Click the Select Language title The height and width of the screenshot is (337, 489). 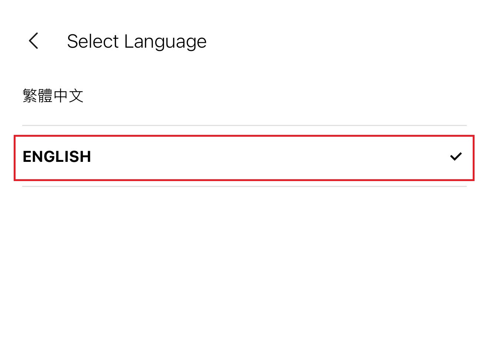point(137,41)
